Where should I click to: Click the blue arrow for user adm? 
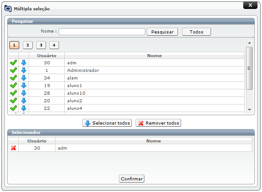(x=24, y=63)
